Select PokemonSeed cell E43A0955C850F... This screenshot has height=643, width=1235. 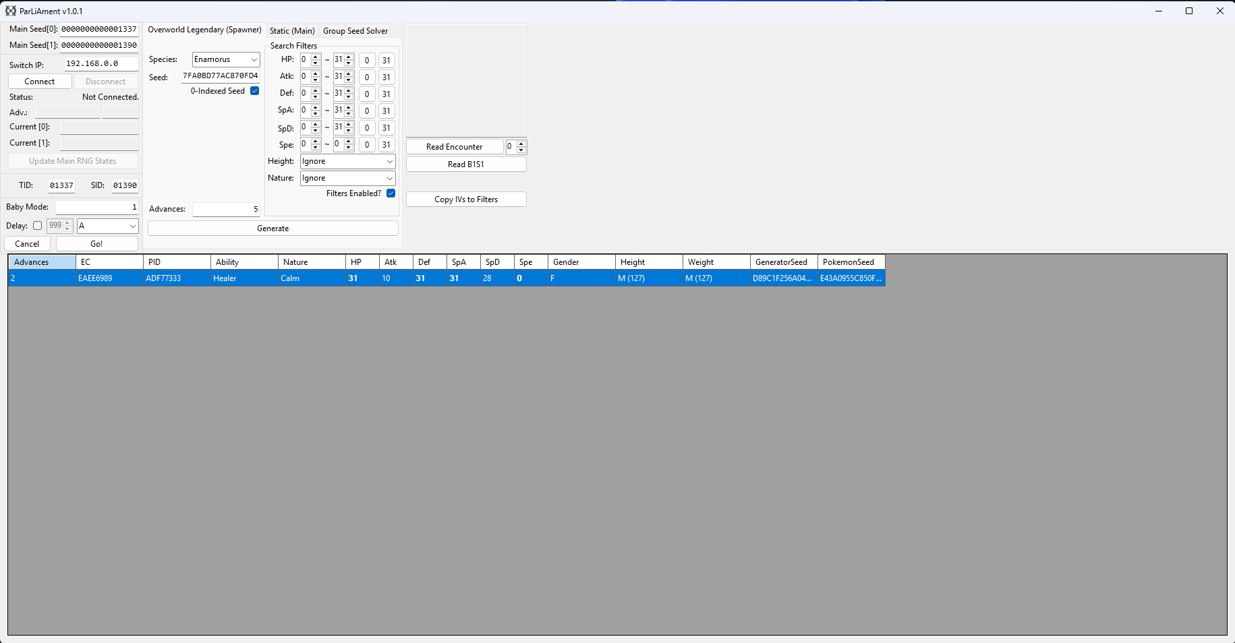851,278
